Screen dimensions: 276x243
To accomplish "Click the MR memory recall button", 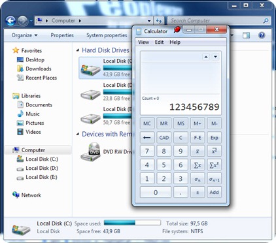I will click(164, 123).
